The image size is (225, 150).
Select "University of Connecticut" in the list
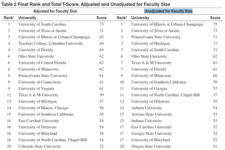39,82
